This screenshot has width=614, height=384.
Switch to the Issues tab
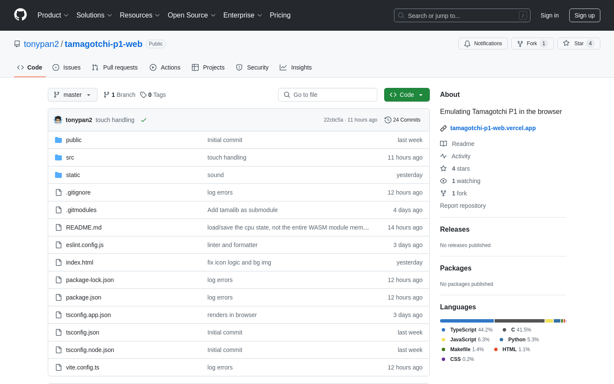pyautogui.click(x=67, y=67)
